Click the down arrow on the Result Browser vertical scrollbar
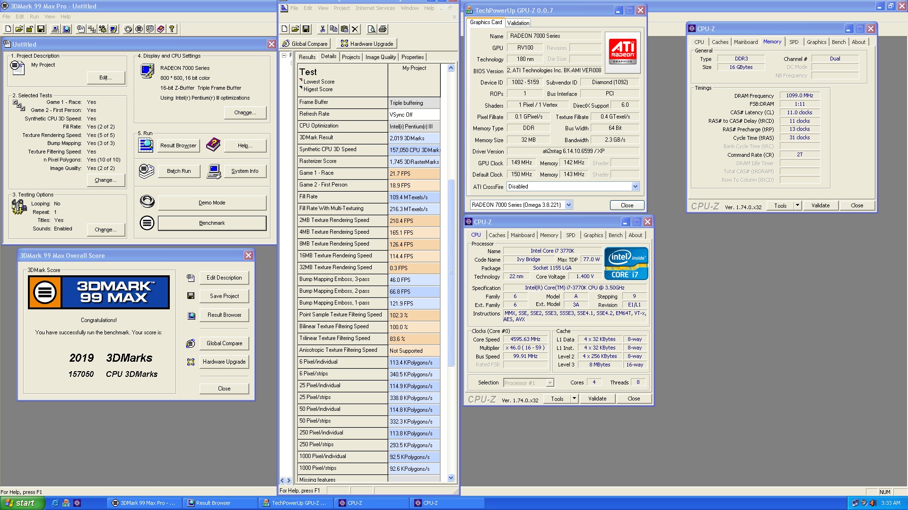Viewport: 908px width, 510px height. coord(451,477)
